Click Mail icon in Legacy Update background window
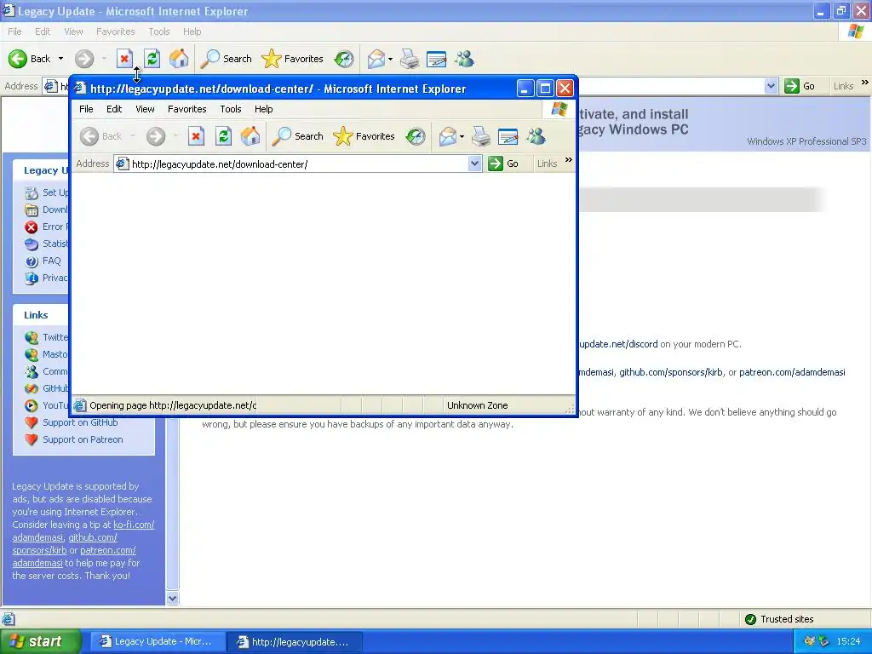 click(x=376, y=59)
